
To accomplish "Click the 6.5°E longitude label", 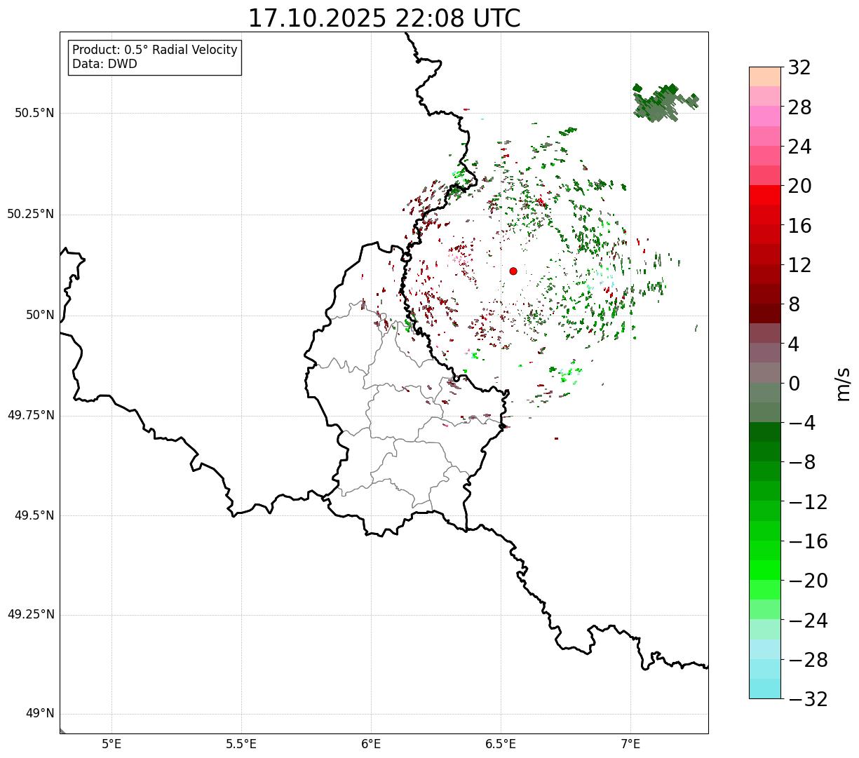I will click(x=501, y=743).
